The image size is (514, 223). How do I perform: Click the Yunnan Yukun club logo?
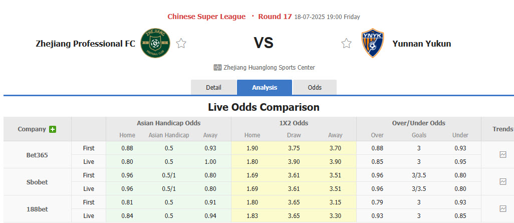(x=372, y=43)
